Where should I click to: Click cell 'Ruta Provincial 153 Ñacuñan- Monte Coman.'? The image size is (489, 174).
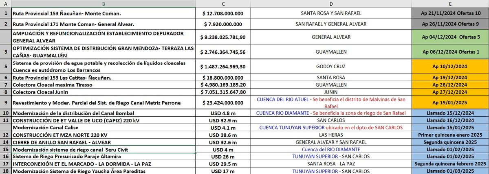103,13
